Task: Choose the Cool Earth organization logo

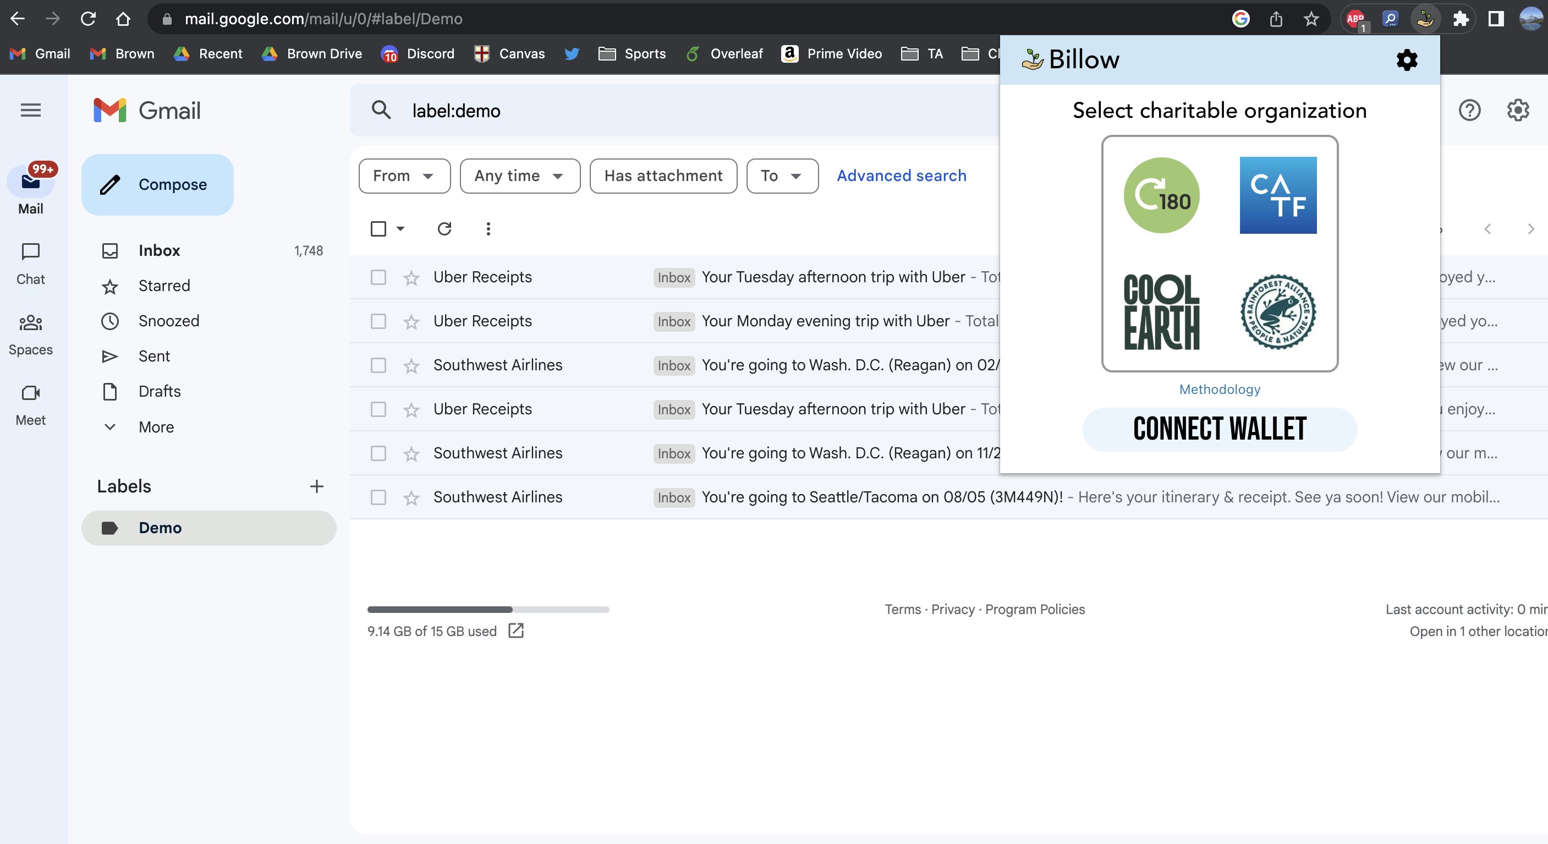Action: (x=1161, y=312)
